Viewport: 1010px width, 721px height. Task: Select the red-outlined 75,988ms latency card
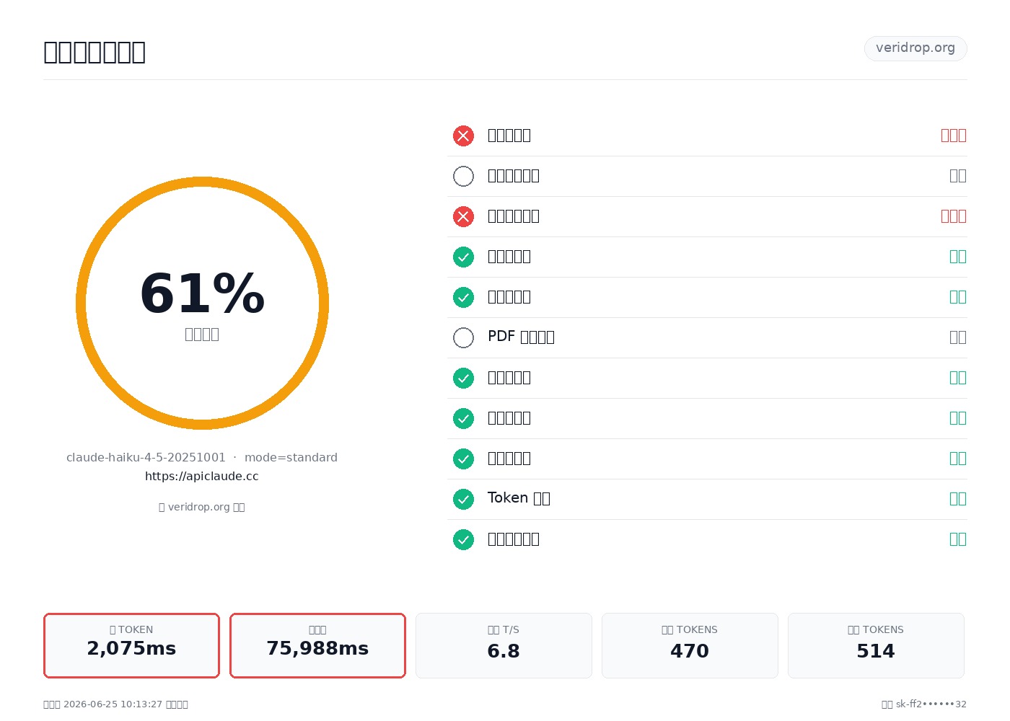click(317, 645)
